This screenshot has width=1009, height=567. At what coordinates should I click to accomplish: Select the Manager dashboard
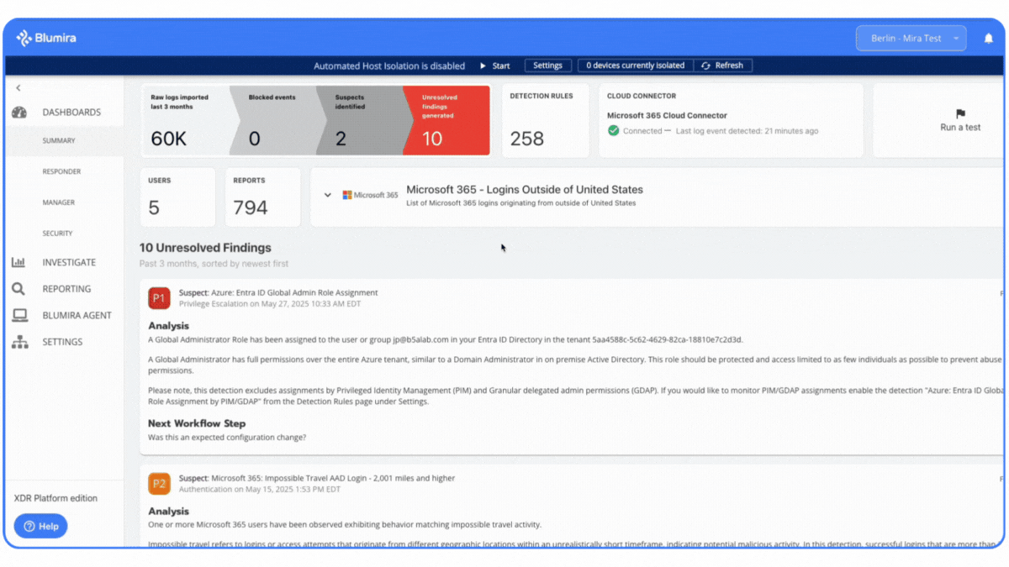pyautogui.click(x=59, y=202)
